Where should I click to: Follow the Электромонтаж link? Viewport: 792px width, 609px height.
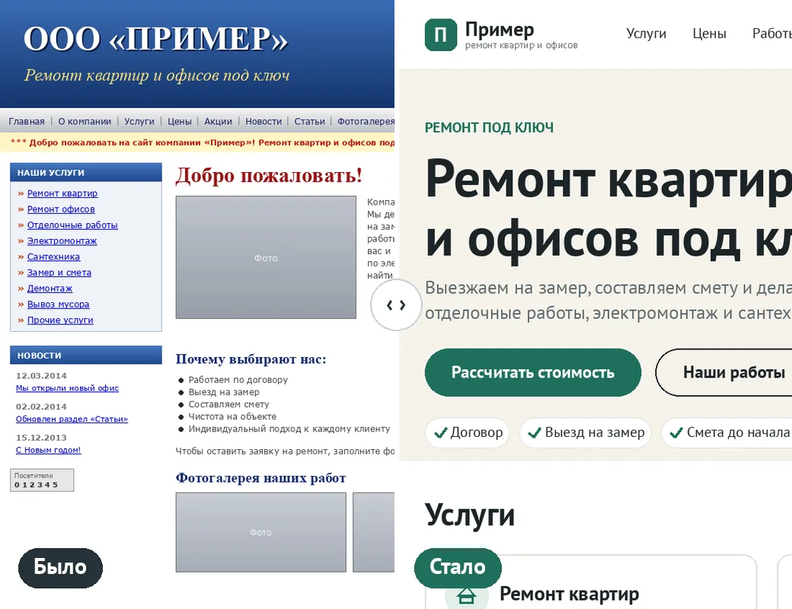62,241
